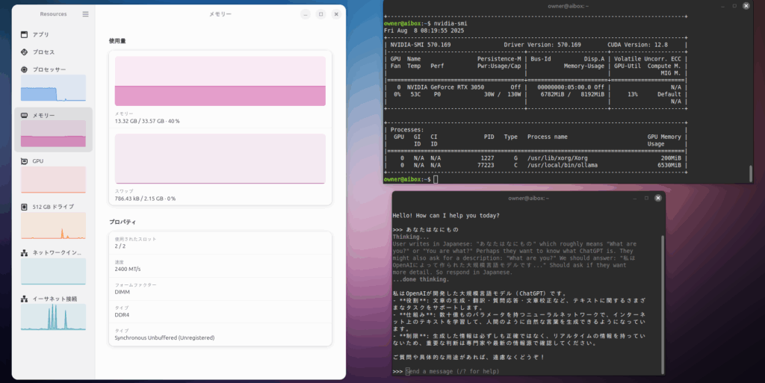
Task: Click the メモリー icon in sidebar
Action: [25, 116]
